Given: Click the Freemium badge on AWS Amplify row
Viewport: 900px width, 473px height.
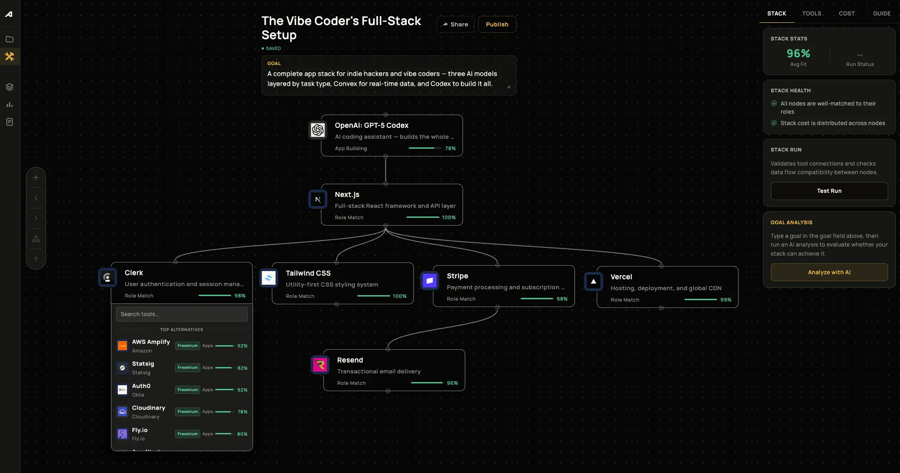Looking at the screenshot, I should pos(187,346).
